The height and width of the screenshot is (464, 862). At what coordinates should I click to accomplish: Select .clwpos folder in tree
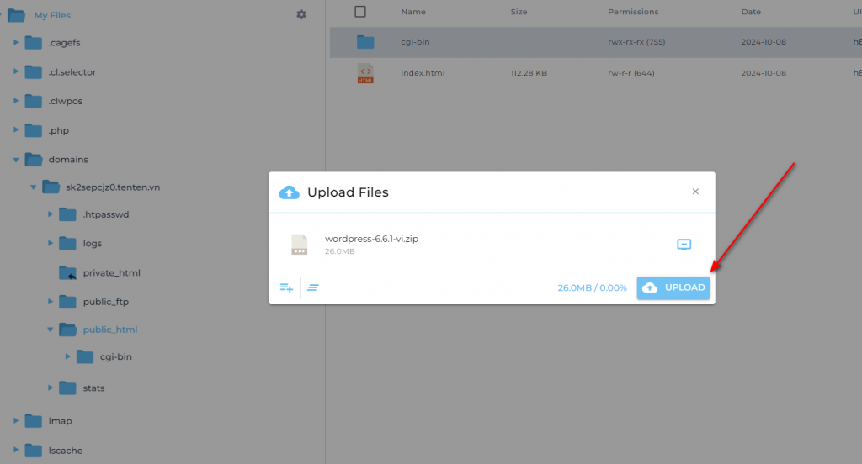point(66,101)
